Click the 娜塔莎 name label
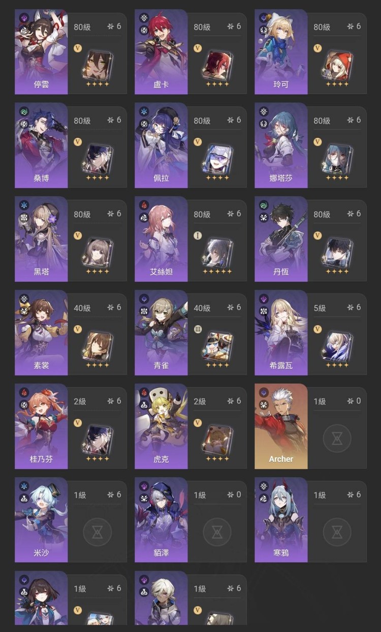The image size is (381, 632). coord(281,178)
